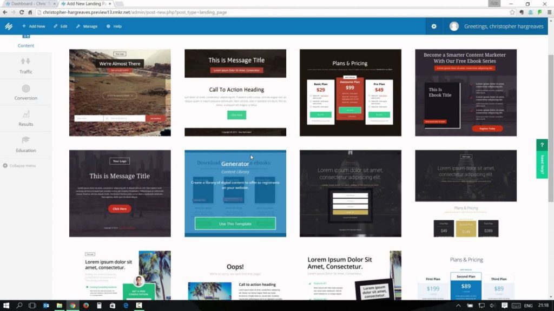
Task: Open the Edit menu
Action: coord(61,26)
